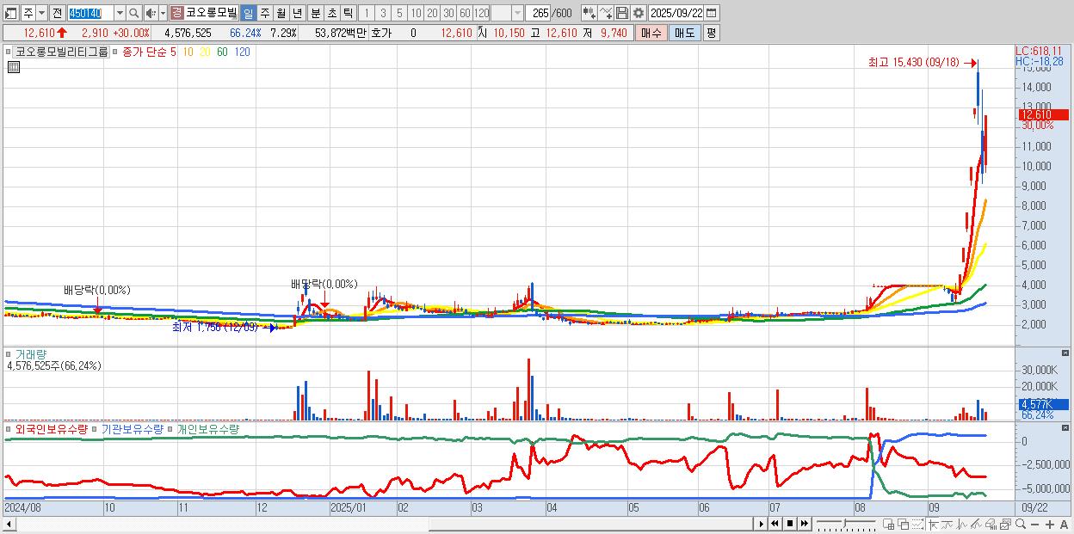This screenshot has width=1074, height=534.
Task: Click the overlapping windows icon
Action: click(x=904, y=524)
